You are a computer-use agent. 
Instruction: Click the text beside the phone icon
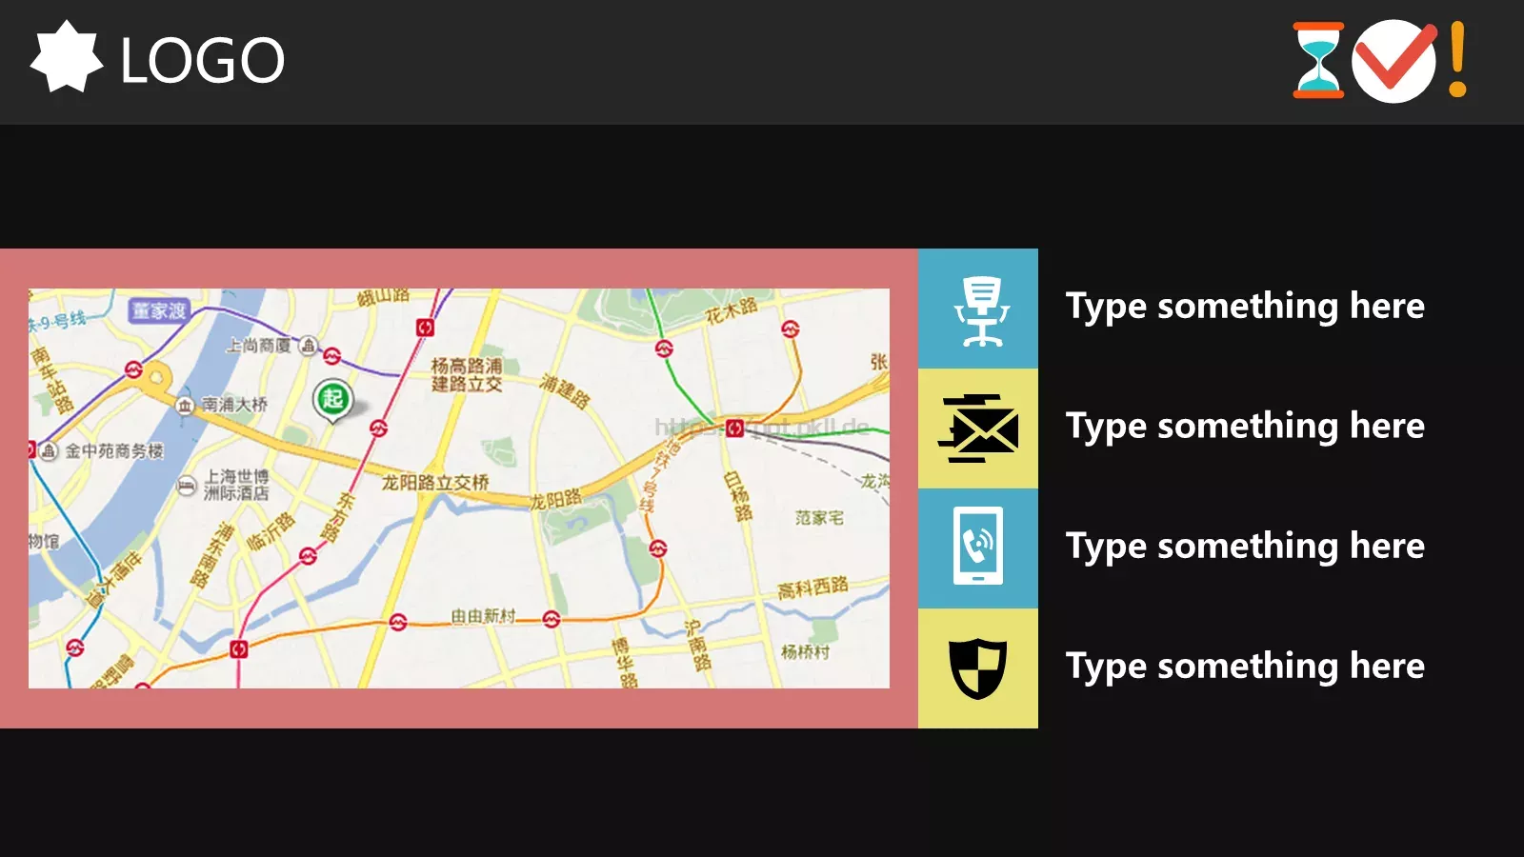[x=1245, y=547]
